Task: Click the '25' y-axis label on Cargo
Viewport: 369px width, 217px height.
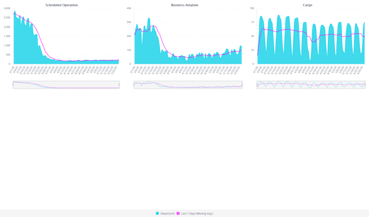Action: [253, 50]
